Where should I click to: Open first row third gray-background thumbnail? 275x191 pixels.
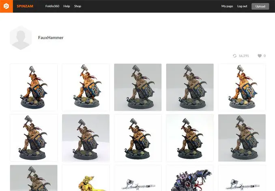(138, 87)
